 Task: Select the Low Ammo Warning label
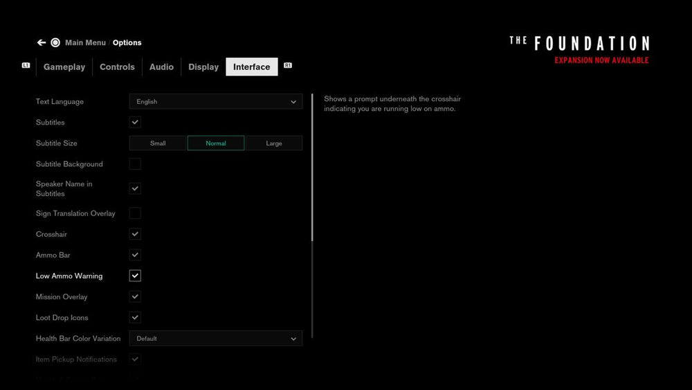point(69,276)
